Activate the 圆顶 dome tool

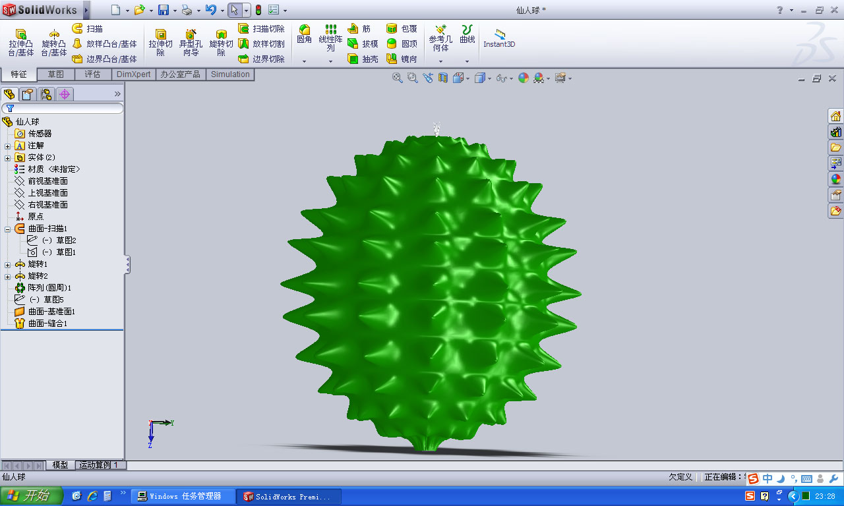[x=402, y=44]
